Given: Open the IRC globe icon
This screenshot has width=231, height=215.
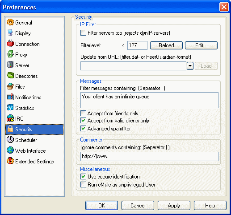Looking at the screenshot, I should tap(10, 118).
